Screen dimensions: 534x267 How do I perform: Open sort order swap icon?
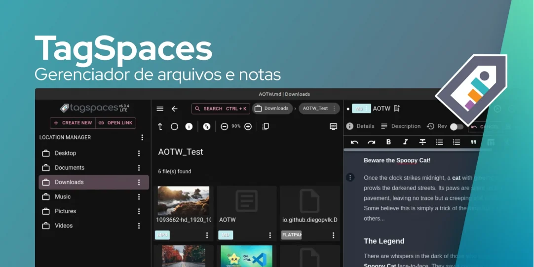[207, 127]
